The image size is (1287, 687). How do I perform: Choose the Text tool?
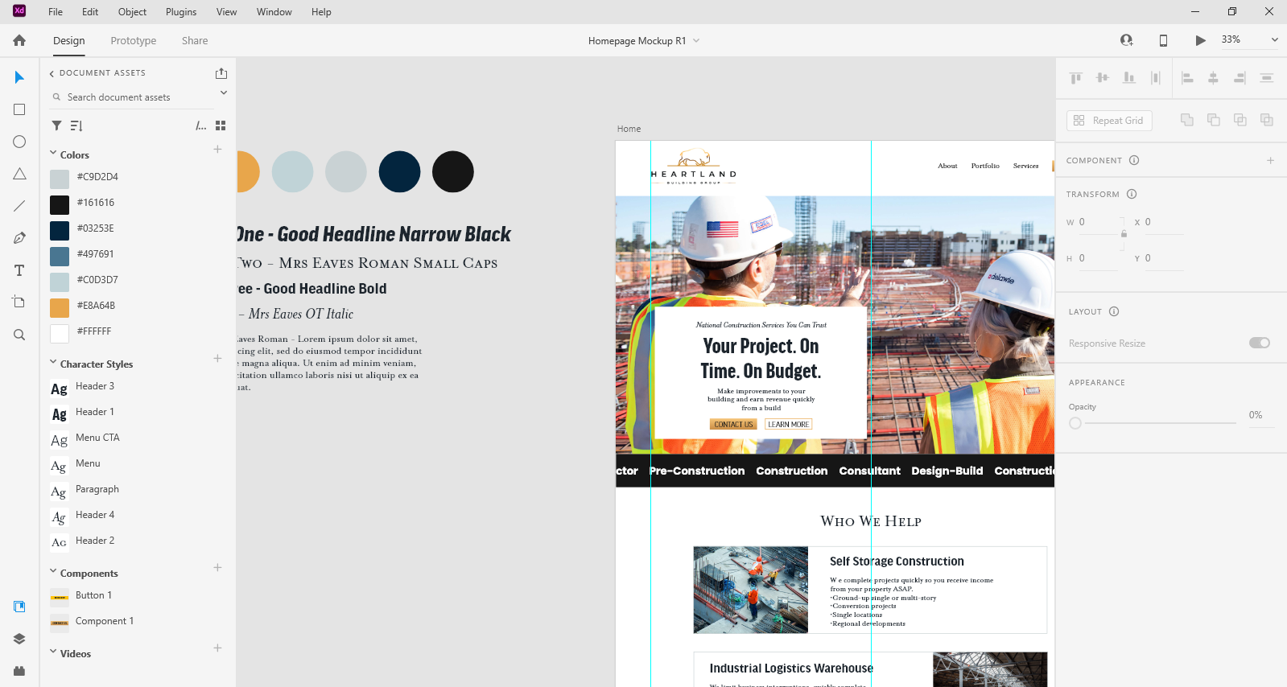click(19, 270)
